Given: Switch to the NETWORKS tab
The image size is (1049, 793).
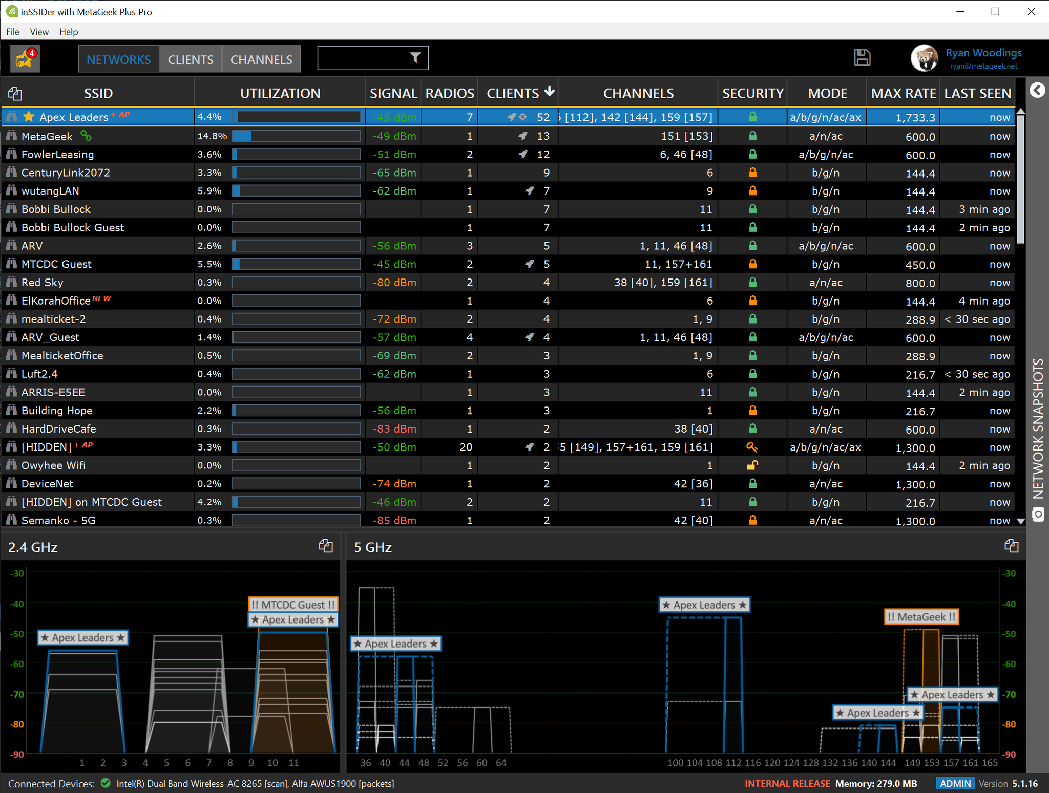Looking at the screenshot, I should click(119, 59).
